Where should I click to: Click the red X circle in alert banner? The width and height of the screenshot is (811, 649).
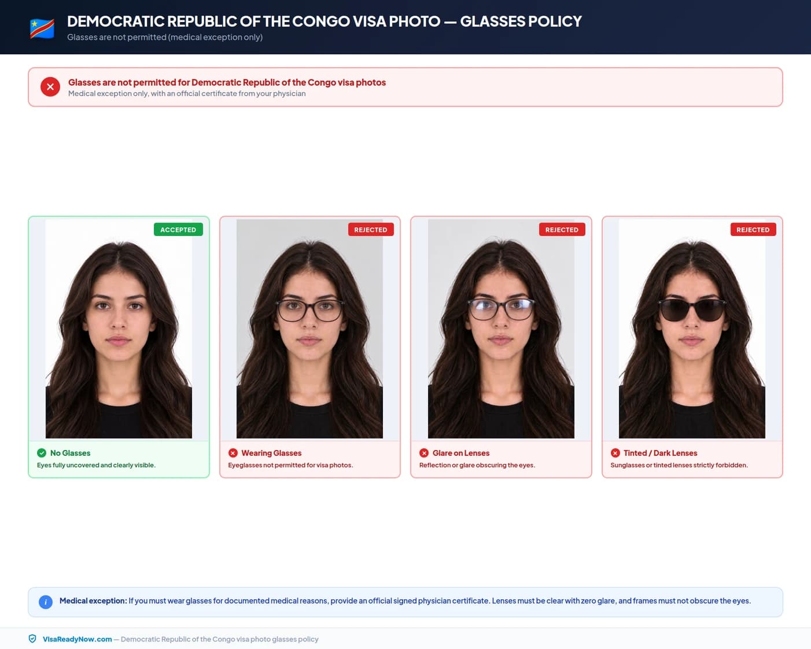point(50,87)
